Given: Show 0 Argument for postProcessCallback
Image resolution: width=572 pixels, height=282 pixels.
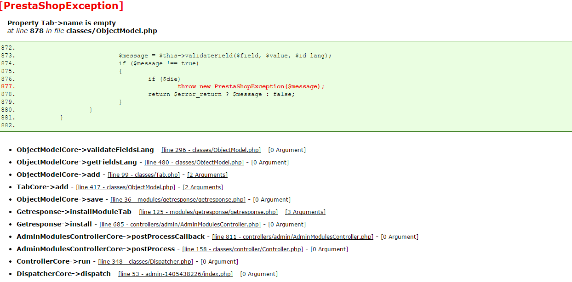Looking at the screenshot, I should point(399,237).
